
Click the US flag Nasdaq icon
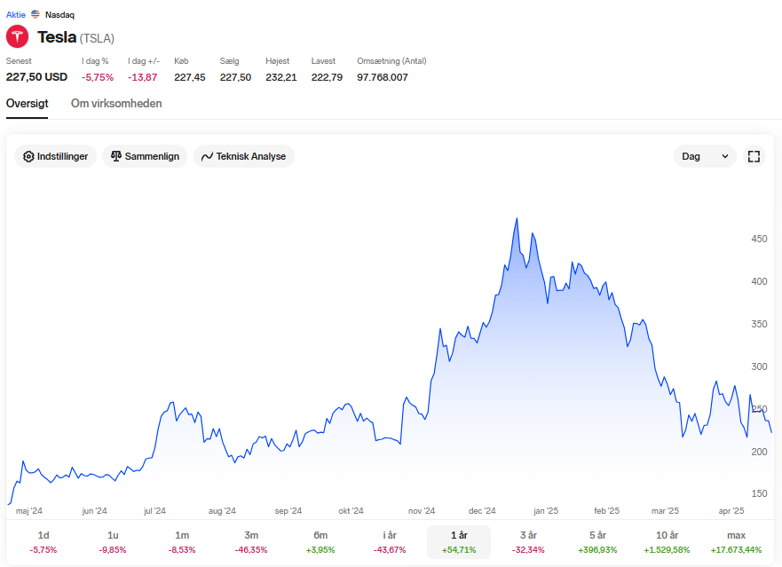click(35, 14)
